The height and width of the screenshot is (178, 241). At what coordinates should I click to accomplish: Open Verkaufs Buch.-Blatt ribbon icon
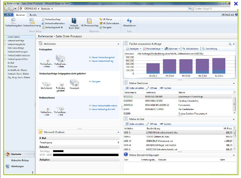[x=74, y=23]
